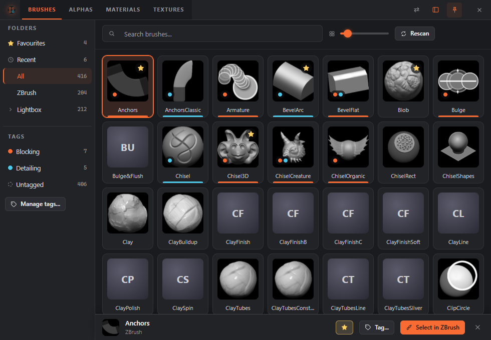The height and width of the screenshot is (340, 491).
Task: Select the BevelArc brush
Action: pyautogui.click(x=293, y=86)
